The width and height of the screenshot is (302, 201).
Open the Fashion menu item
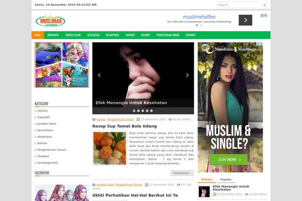click(130, 35)
